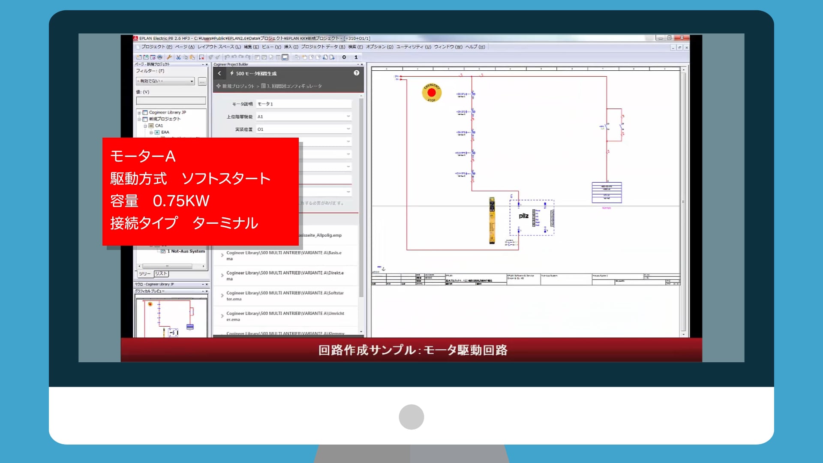Open the プロジェクト(P) menu

[x=156, y=47]
